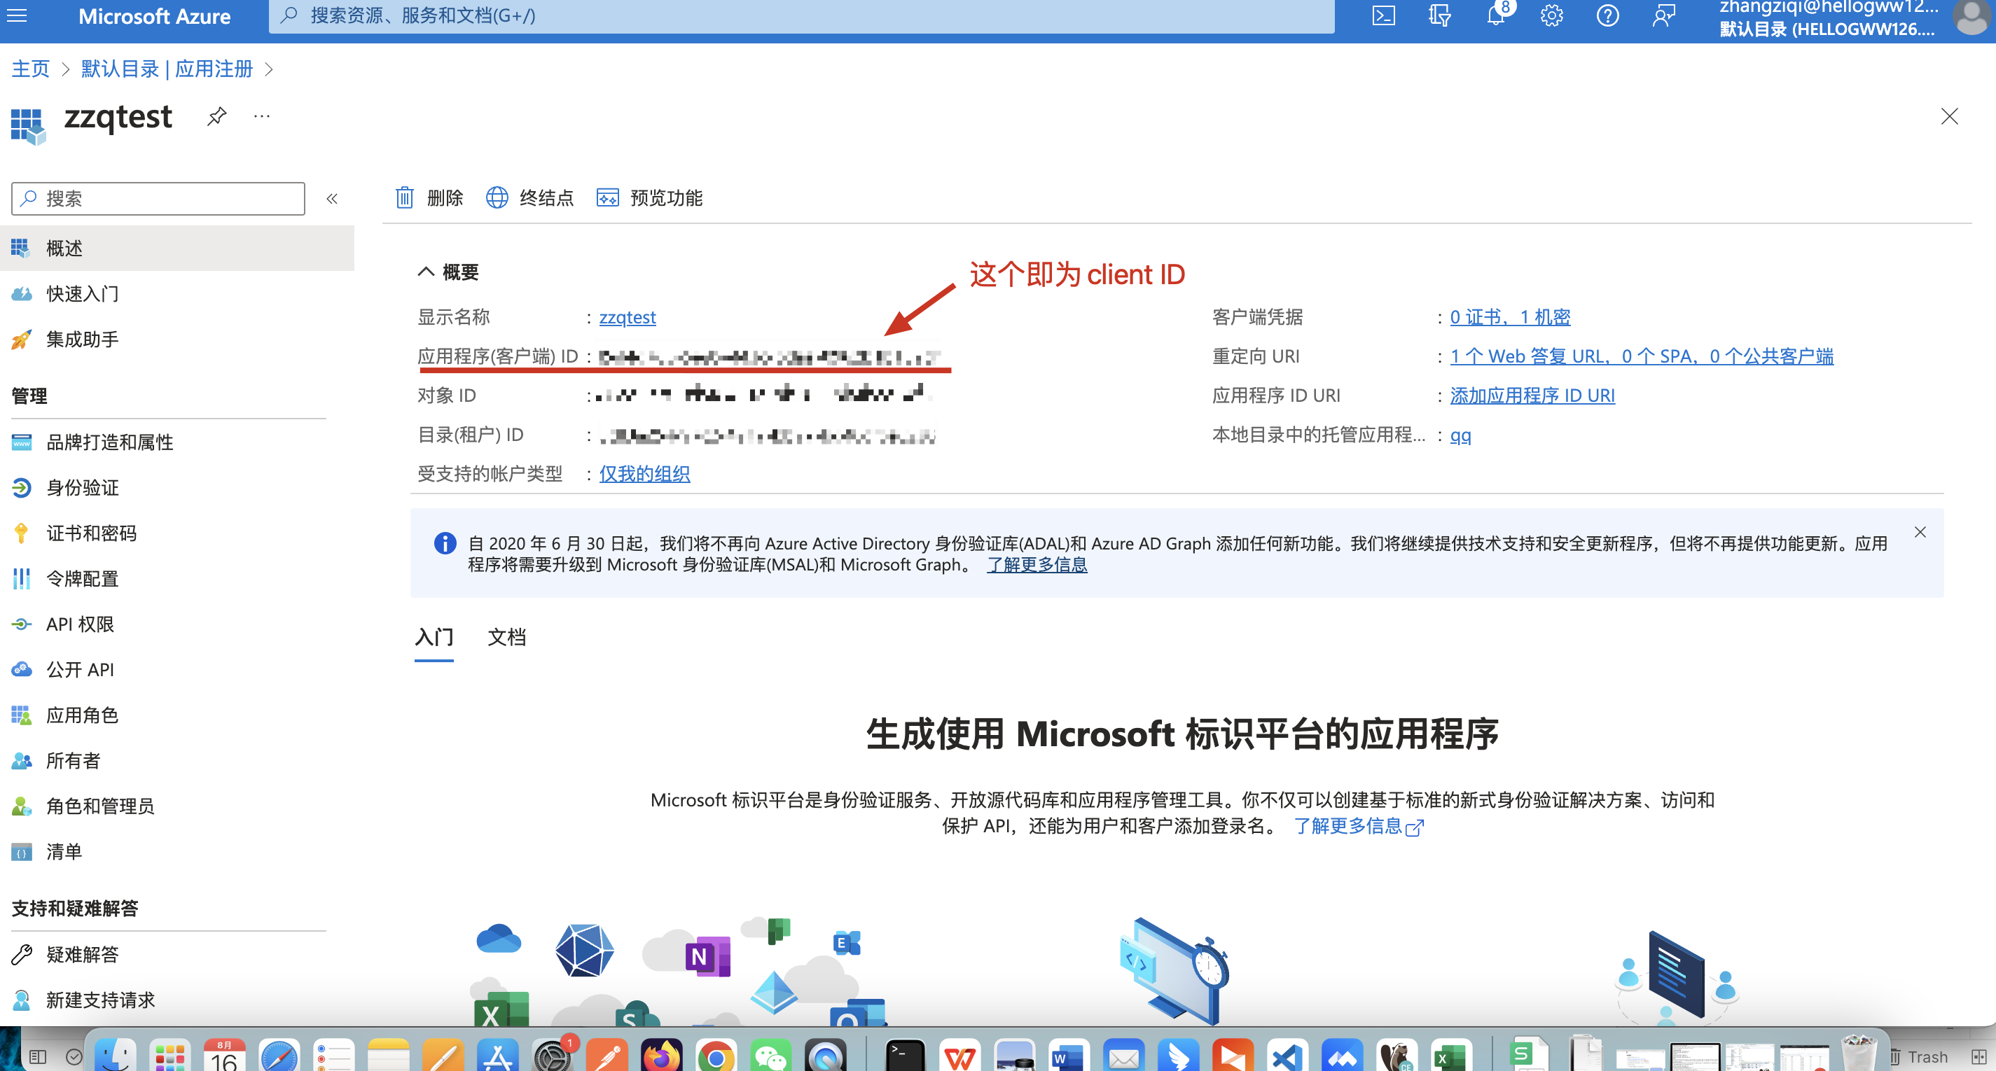Click the 应用角色 sidebar icon
The width and height of the screenshot is (1996, 1071).
pyautogui.click(x=22, y=715)
